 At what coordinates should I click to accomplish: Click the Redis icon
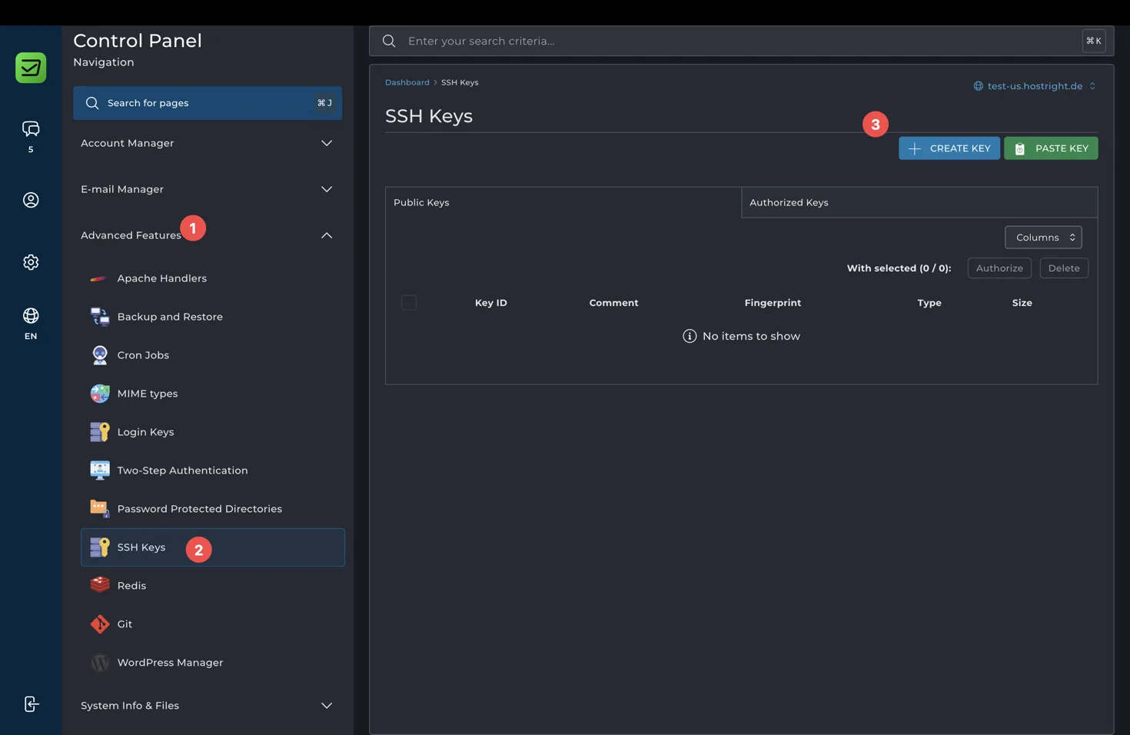coord(99,585)
